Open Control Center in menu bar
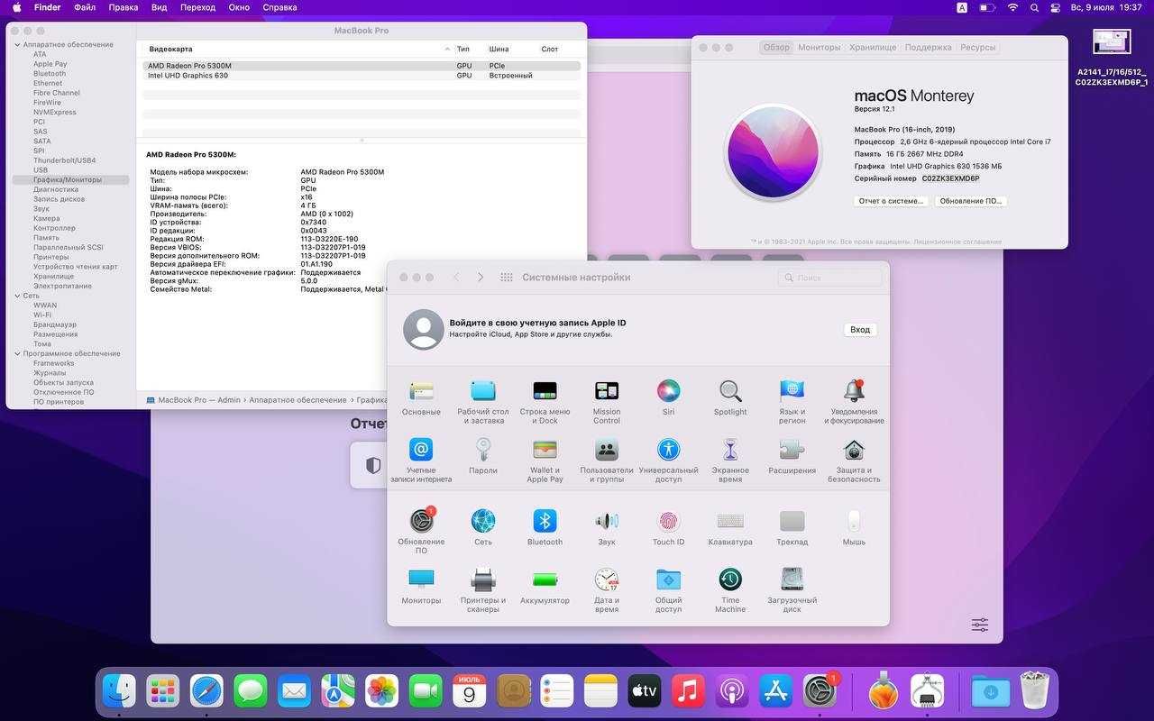 (1055, 7)
